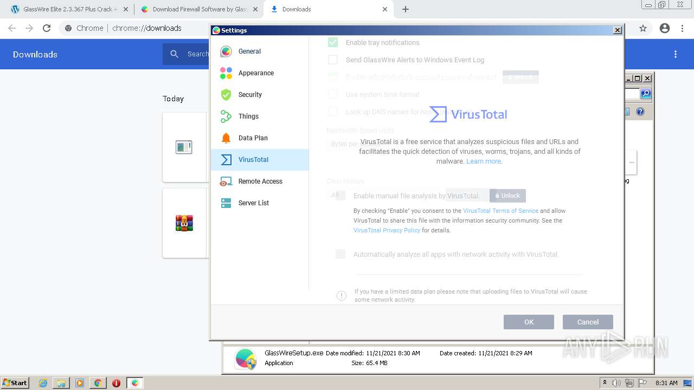Click the VirusTotal logo in the overlay
694x390 pixels.
[x=468, y=114]
